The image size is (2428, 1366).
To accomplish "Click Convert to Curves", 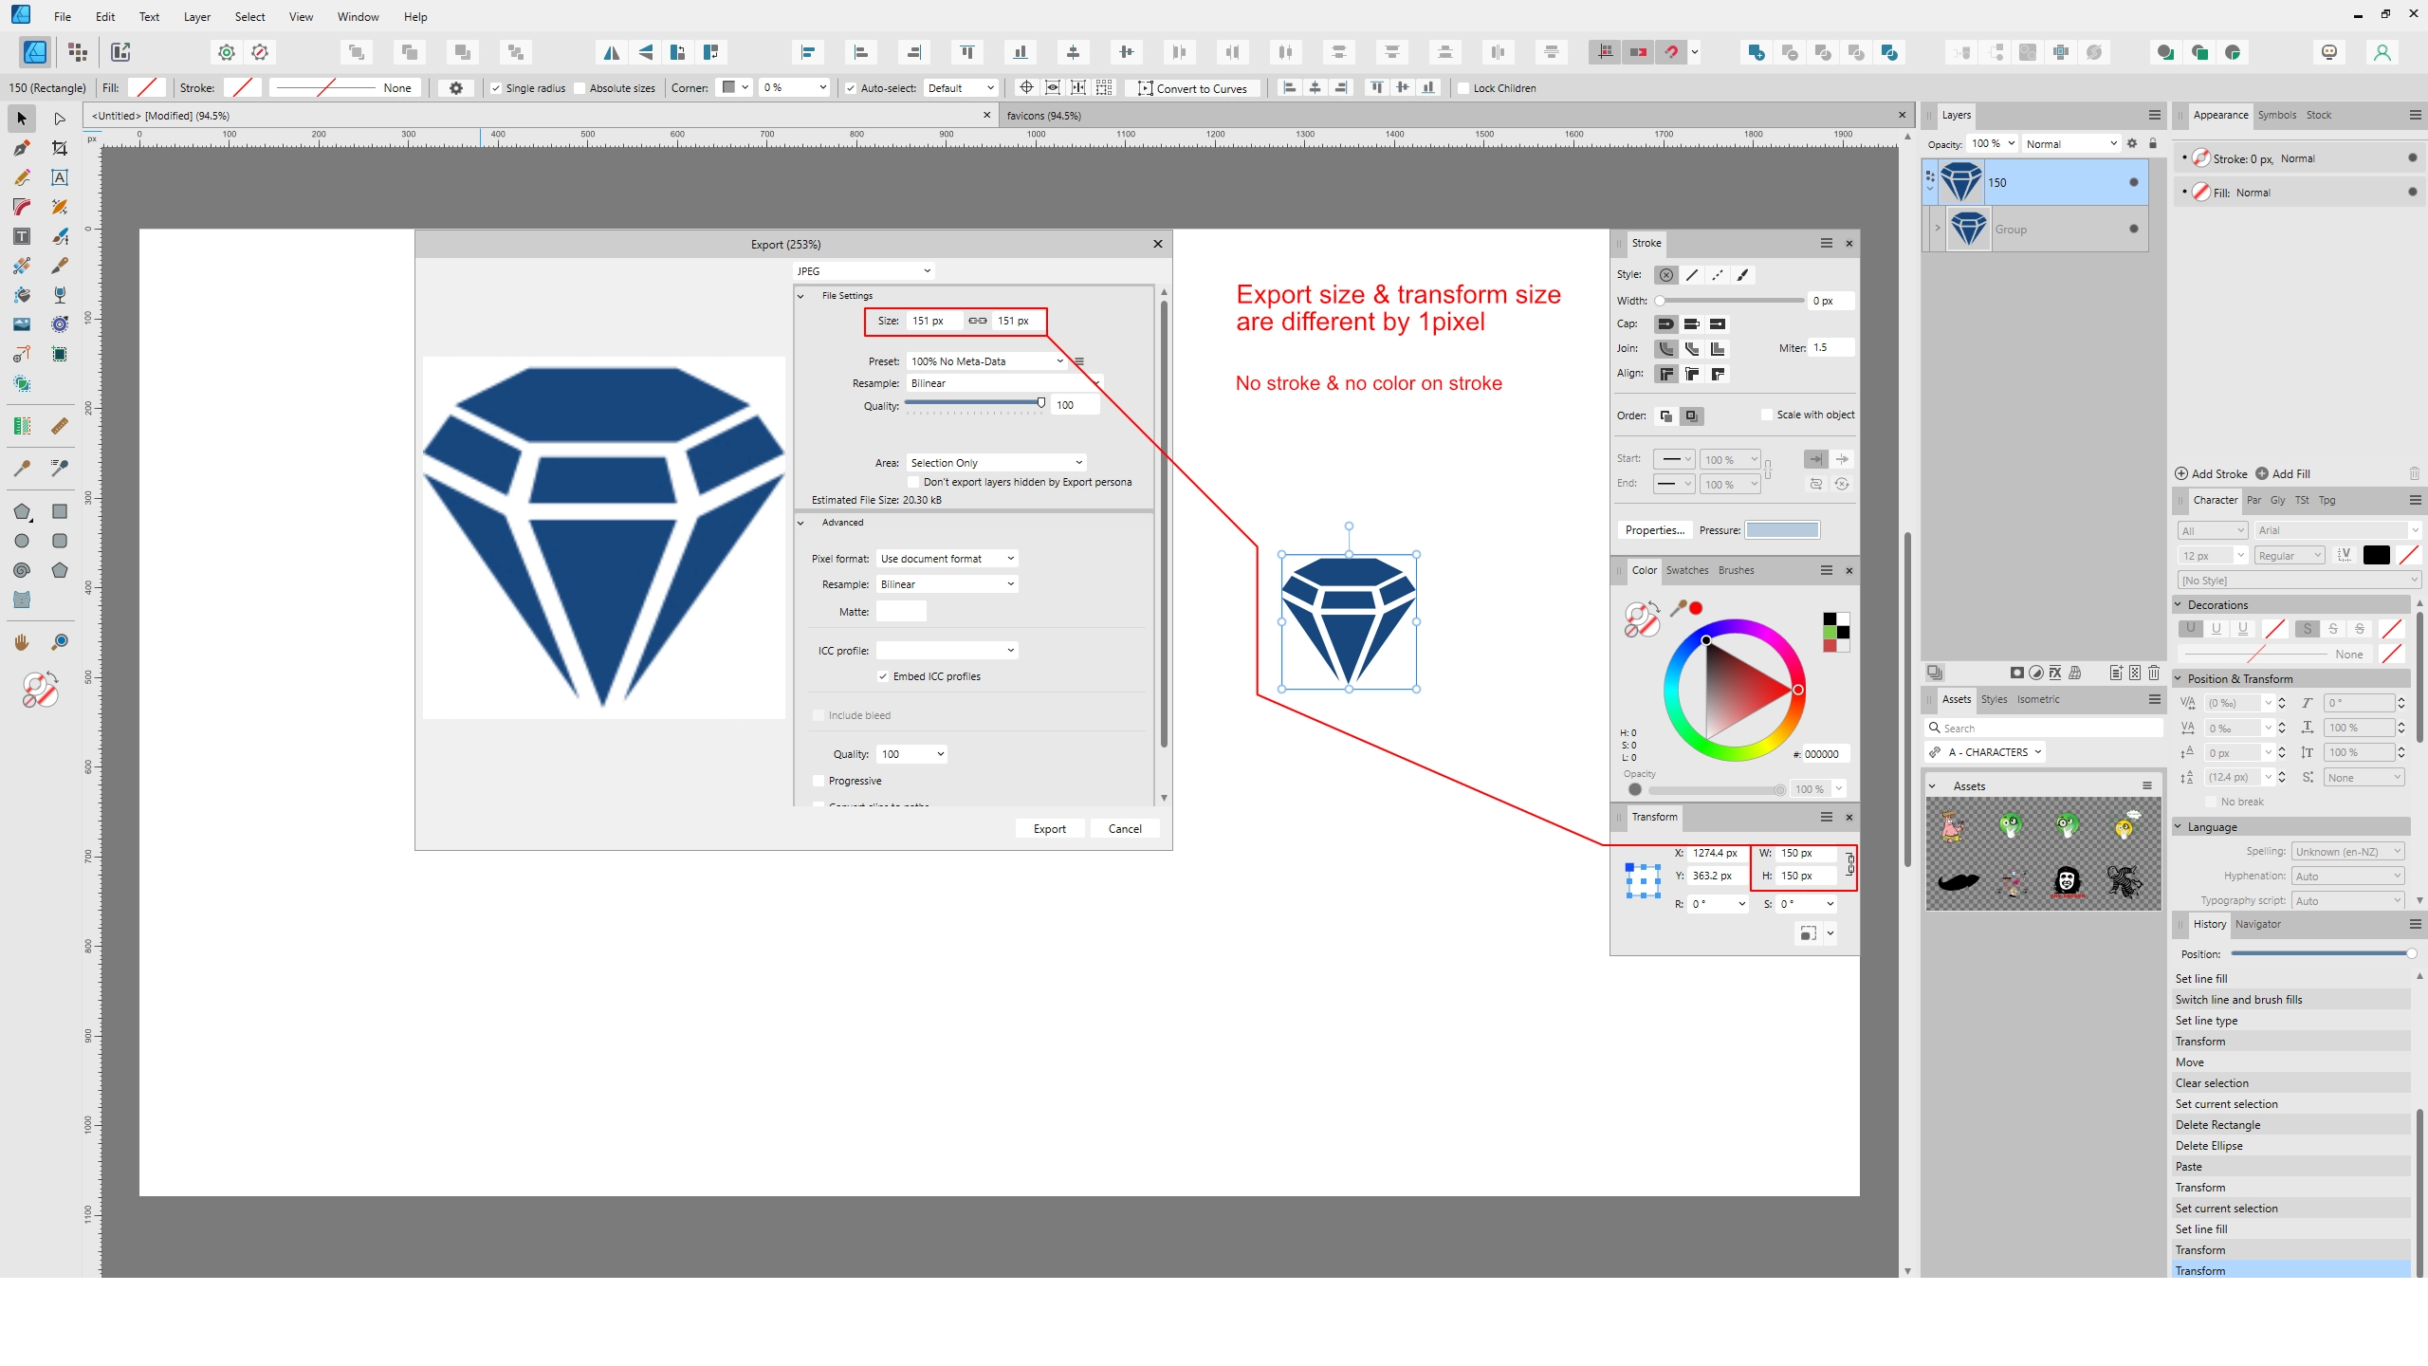I will click(x=1192, y=88).
